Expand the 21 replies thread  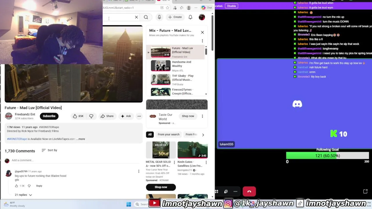click(24, 195)
